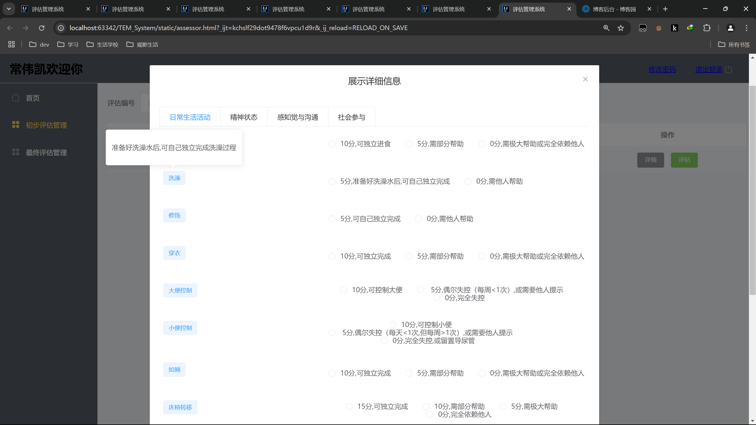756x425 pixels.
Task: Click the zoom magnifier icon in address bar
Action: pos(606,28)
